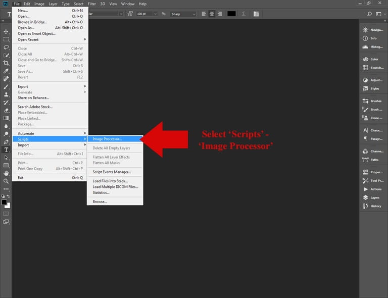Expand the Open Recent submenu
The width and height of the screenshot is (388, 298).
coord(50,39)
